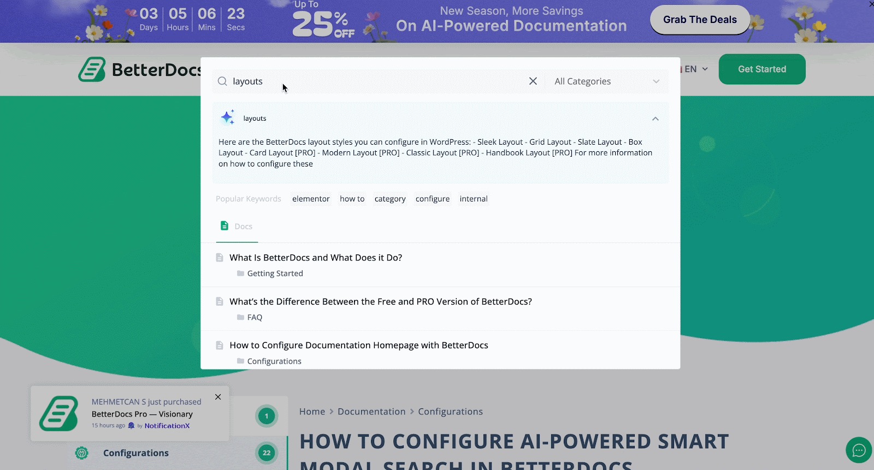This screenshot has height=470, width=874.
Task: Select the category popular keyword
Action: pyautogui.click(x=390, y=199)
